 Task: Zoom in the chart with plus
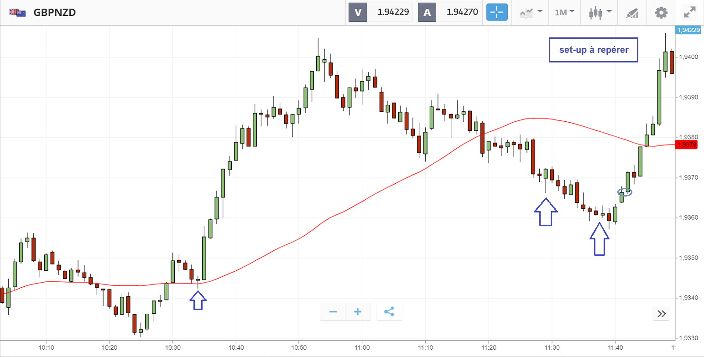tap(358, 312)
